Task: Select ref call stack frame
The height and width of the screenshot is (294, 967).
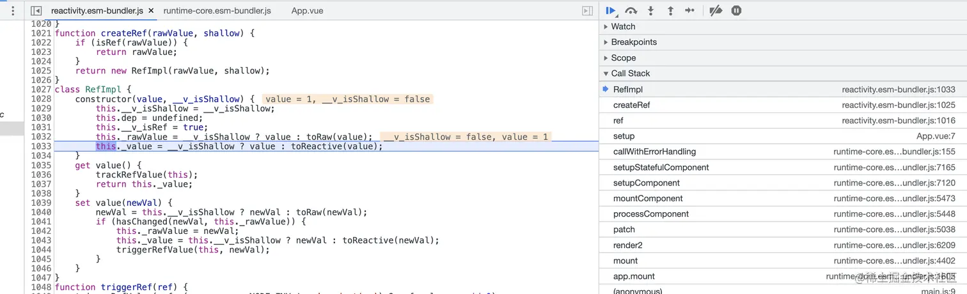Action: click(783, 121)
